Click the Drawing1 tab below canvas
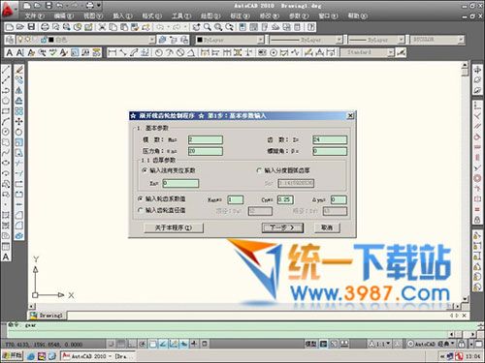The width and height of the screenshot is (485, 363). tap(48, 316)
